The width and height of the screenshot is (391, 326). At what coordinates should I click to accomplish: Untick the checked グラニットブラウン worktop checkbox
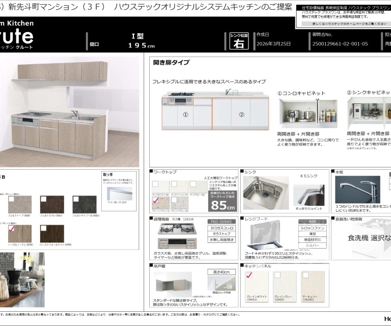155,200
